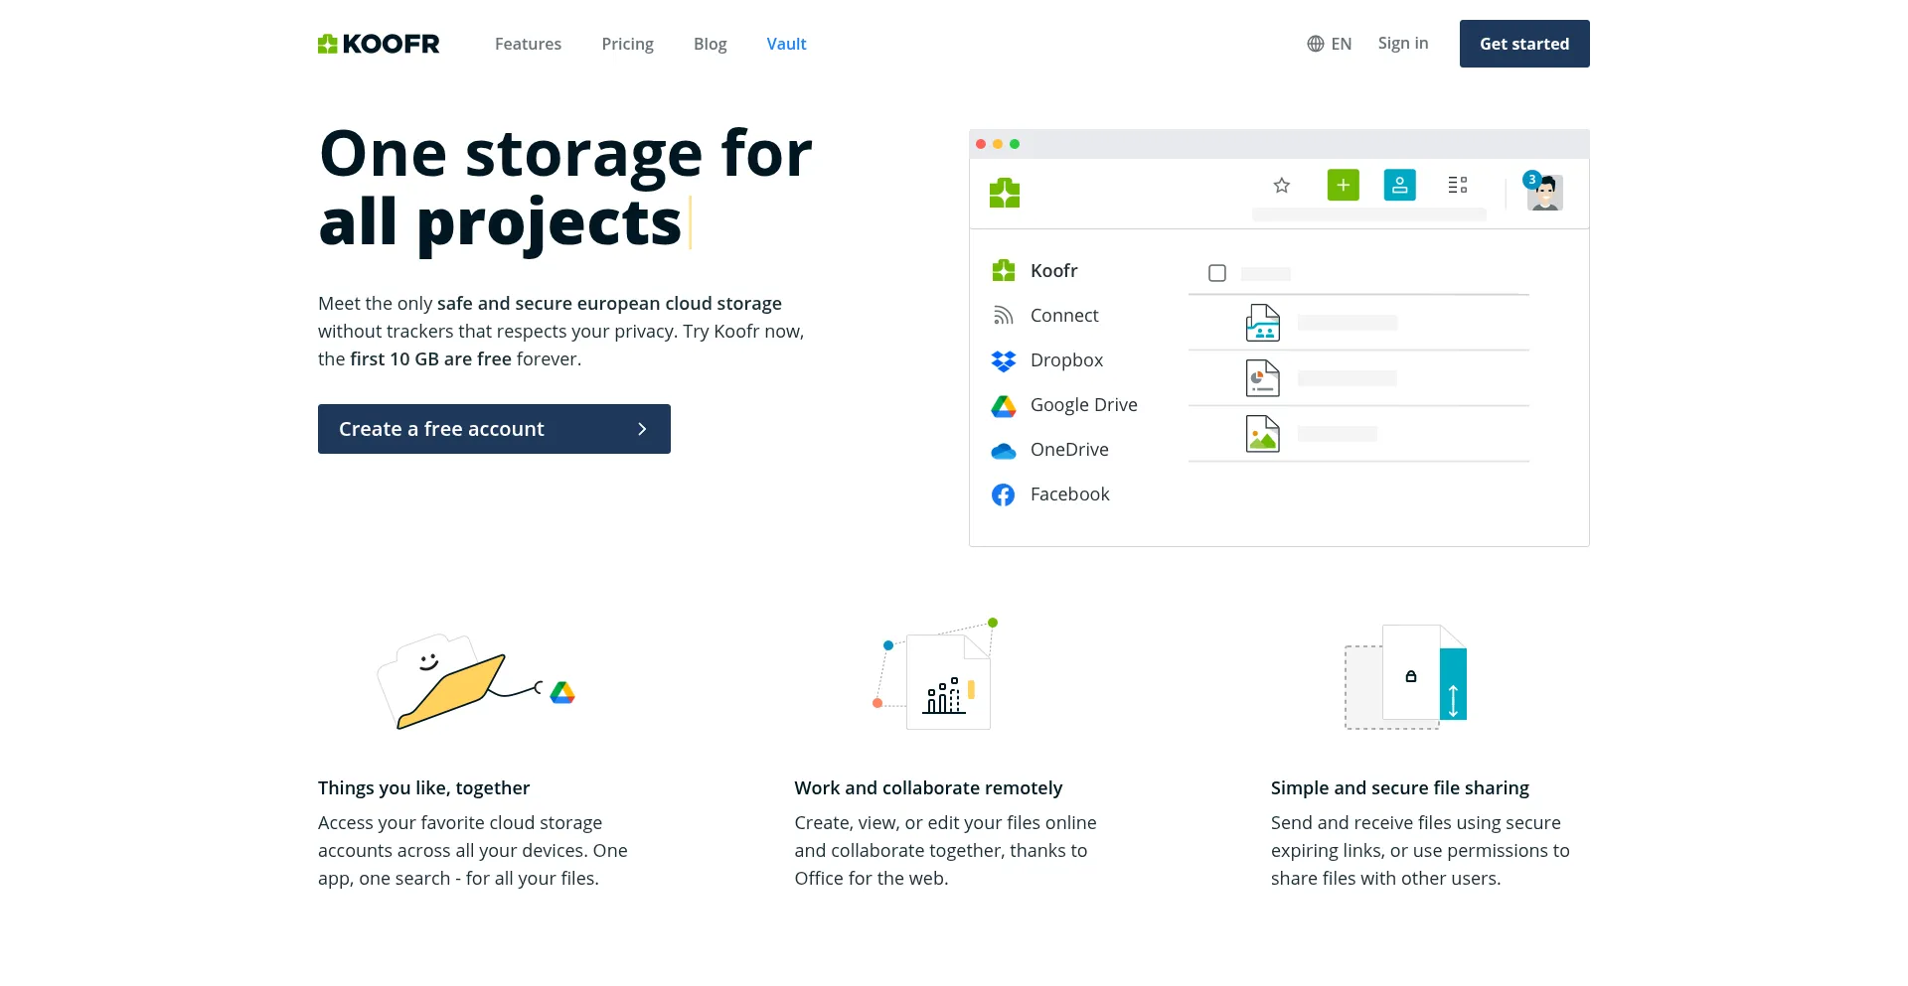Viewport: 1908px width, 986px height.
Task: Open the Features page
Action: [x=528, y=44]
